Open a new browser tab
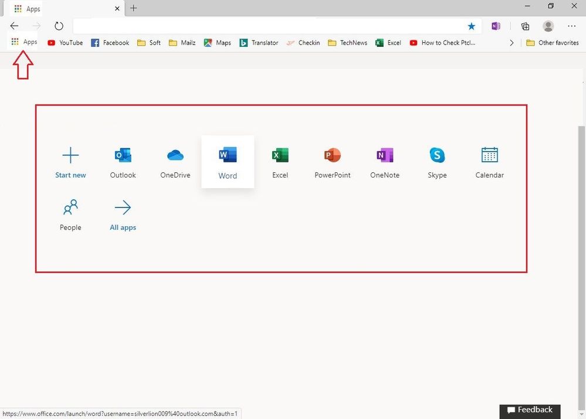 [133, 8]
